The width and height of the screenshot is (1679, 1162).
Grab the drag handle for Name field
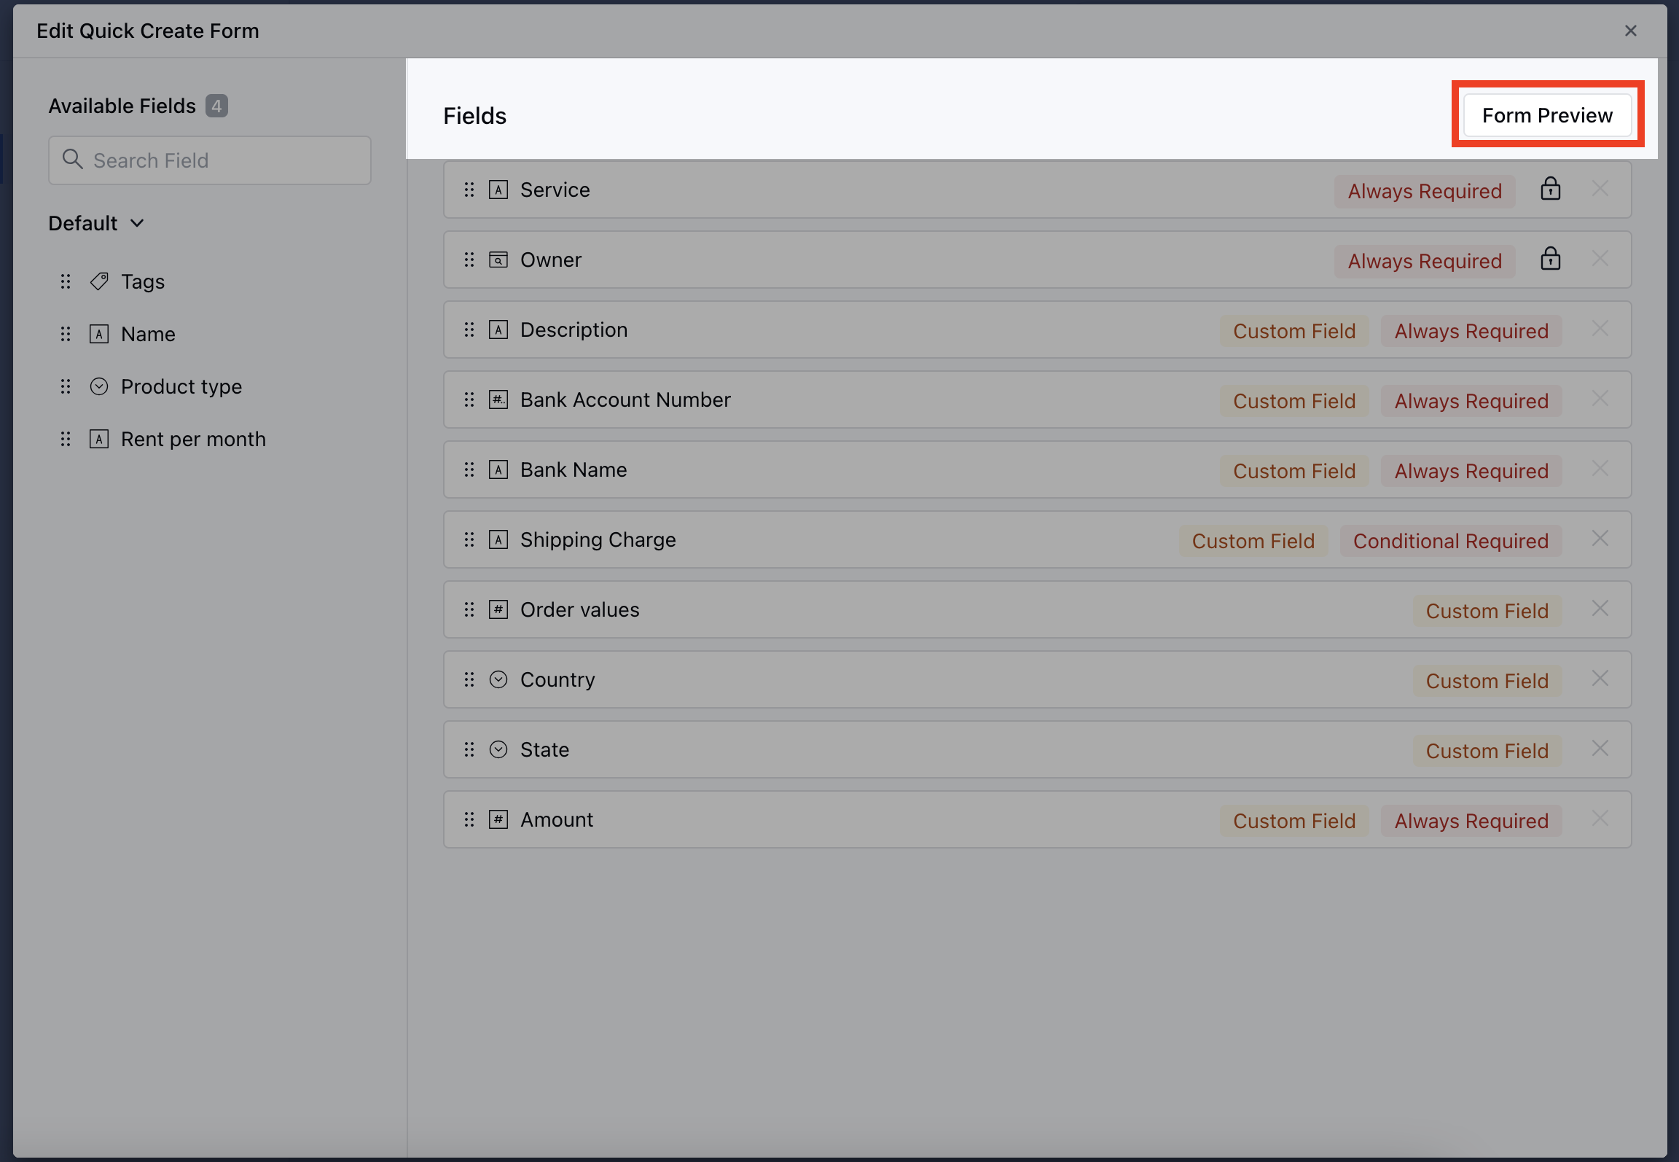point(66,334)
